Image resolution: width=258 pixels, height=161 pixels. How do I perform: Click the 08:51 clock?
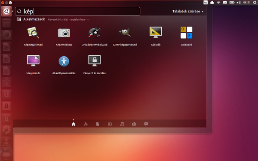[x=247, y=3]
